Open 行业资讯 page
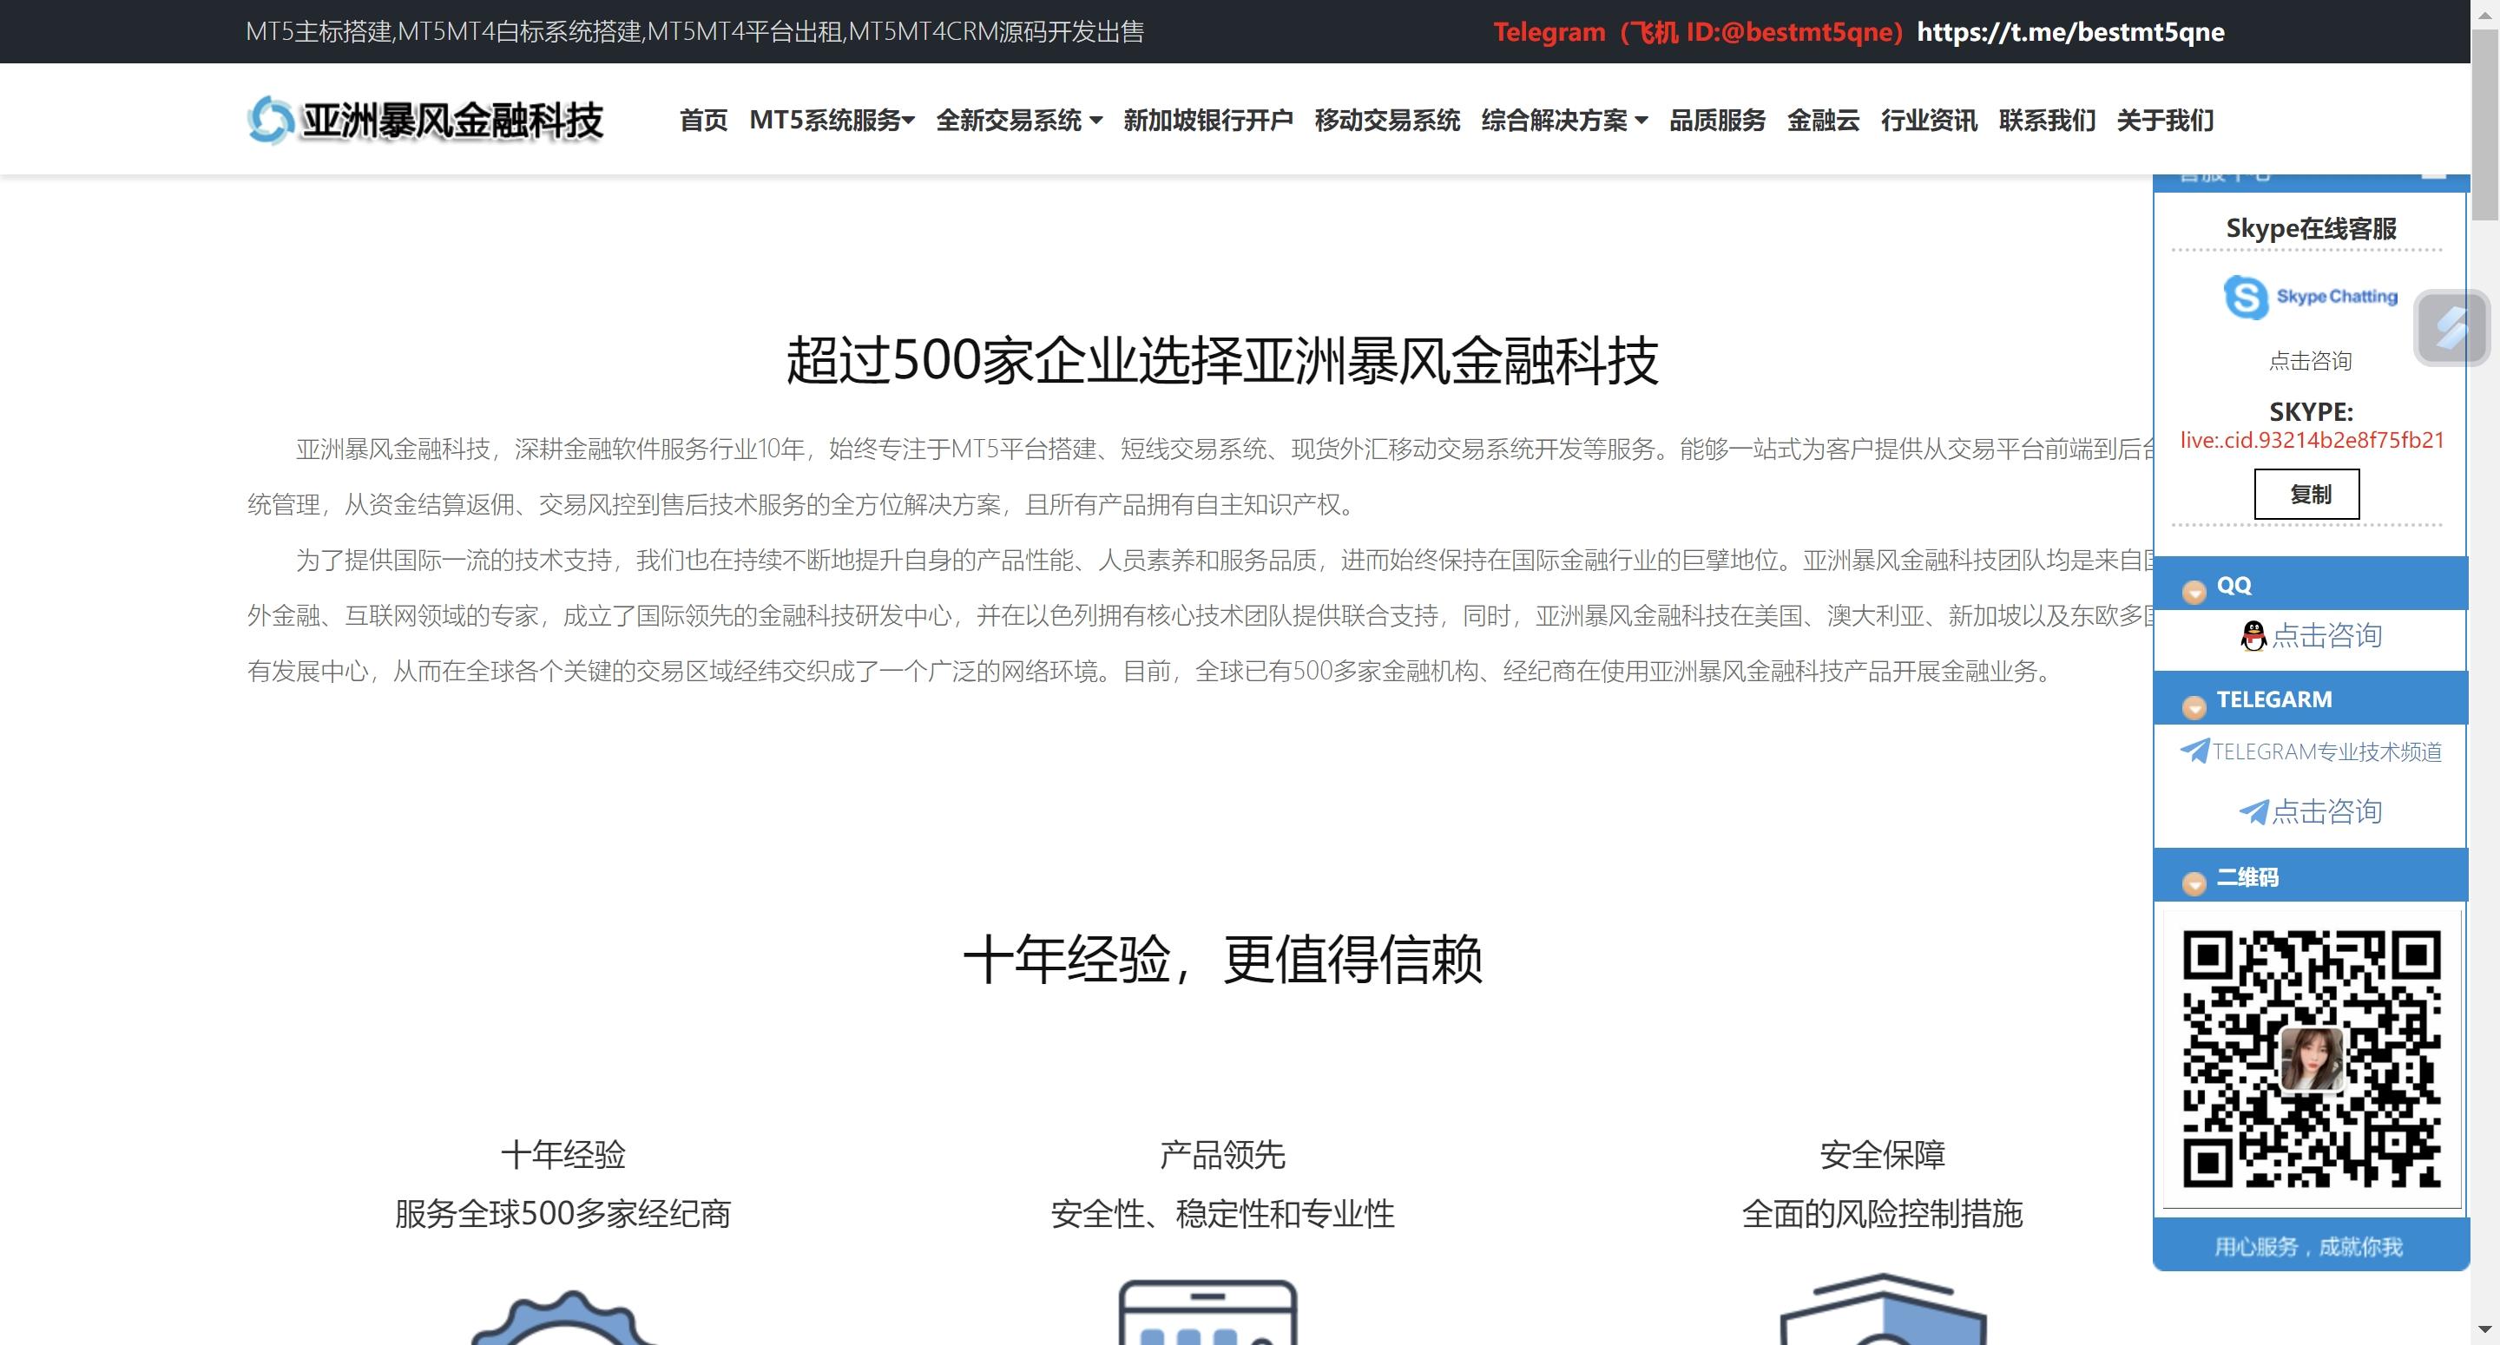This screenshot has width=2500, height=1345. pyautogui.click(x=1928, y=121)
